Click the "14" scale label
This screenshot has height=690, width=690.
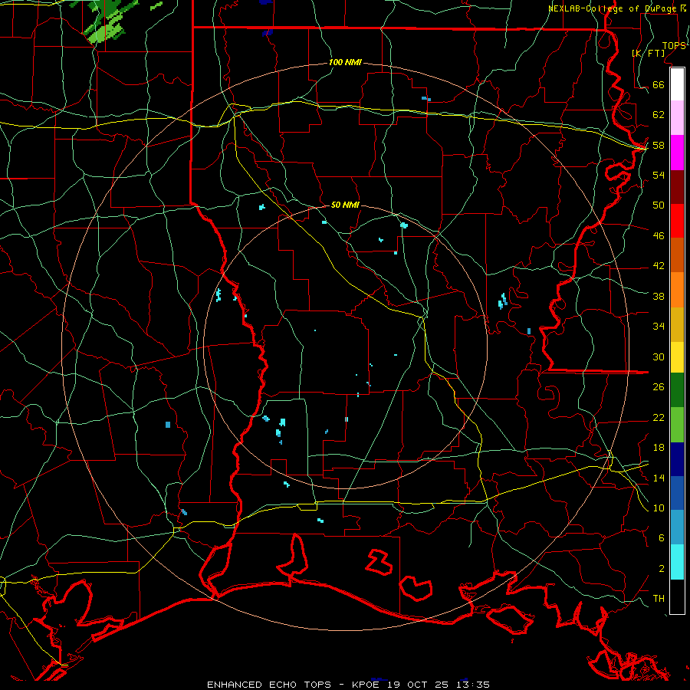[659, 478]
